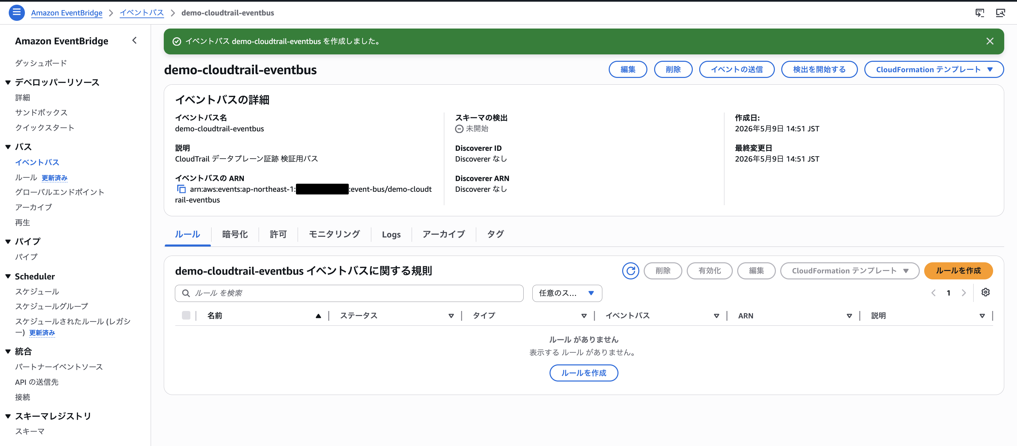Switch to the 暗号化 tab
This screenshot has width=1017, height=446.
pos(235,234)
